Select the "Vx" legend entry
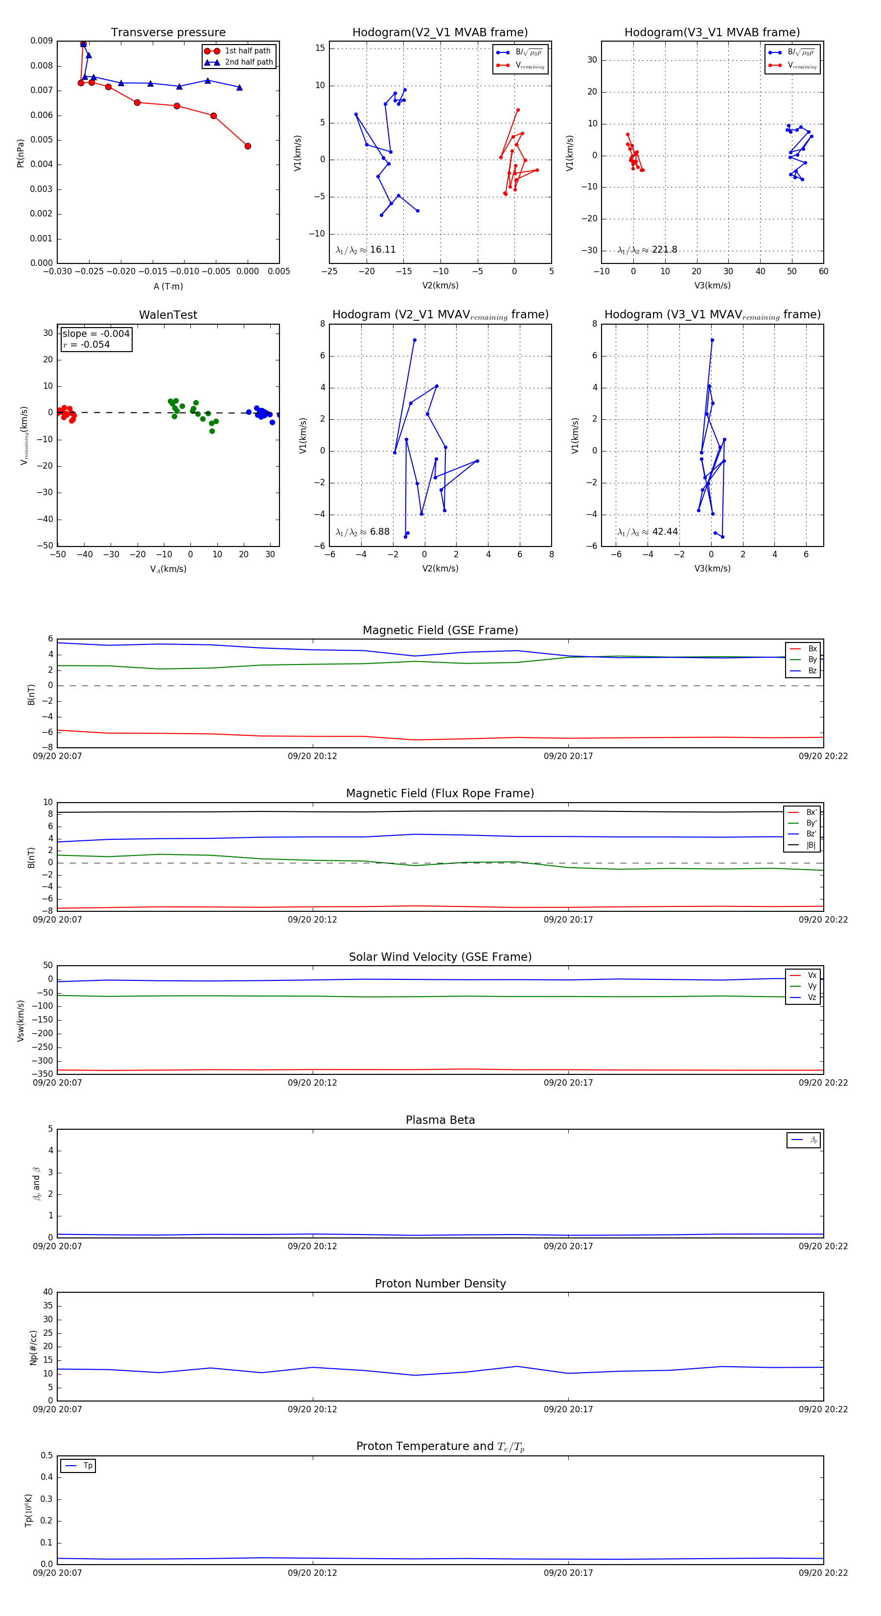This screenshot has height=1616, width=881. pos(803,975)
